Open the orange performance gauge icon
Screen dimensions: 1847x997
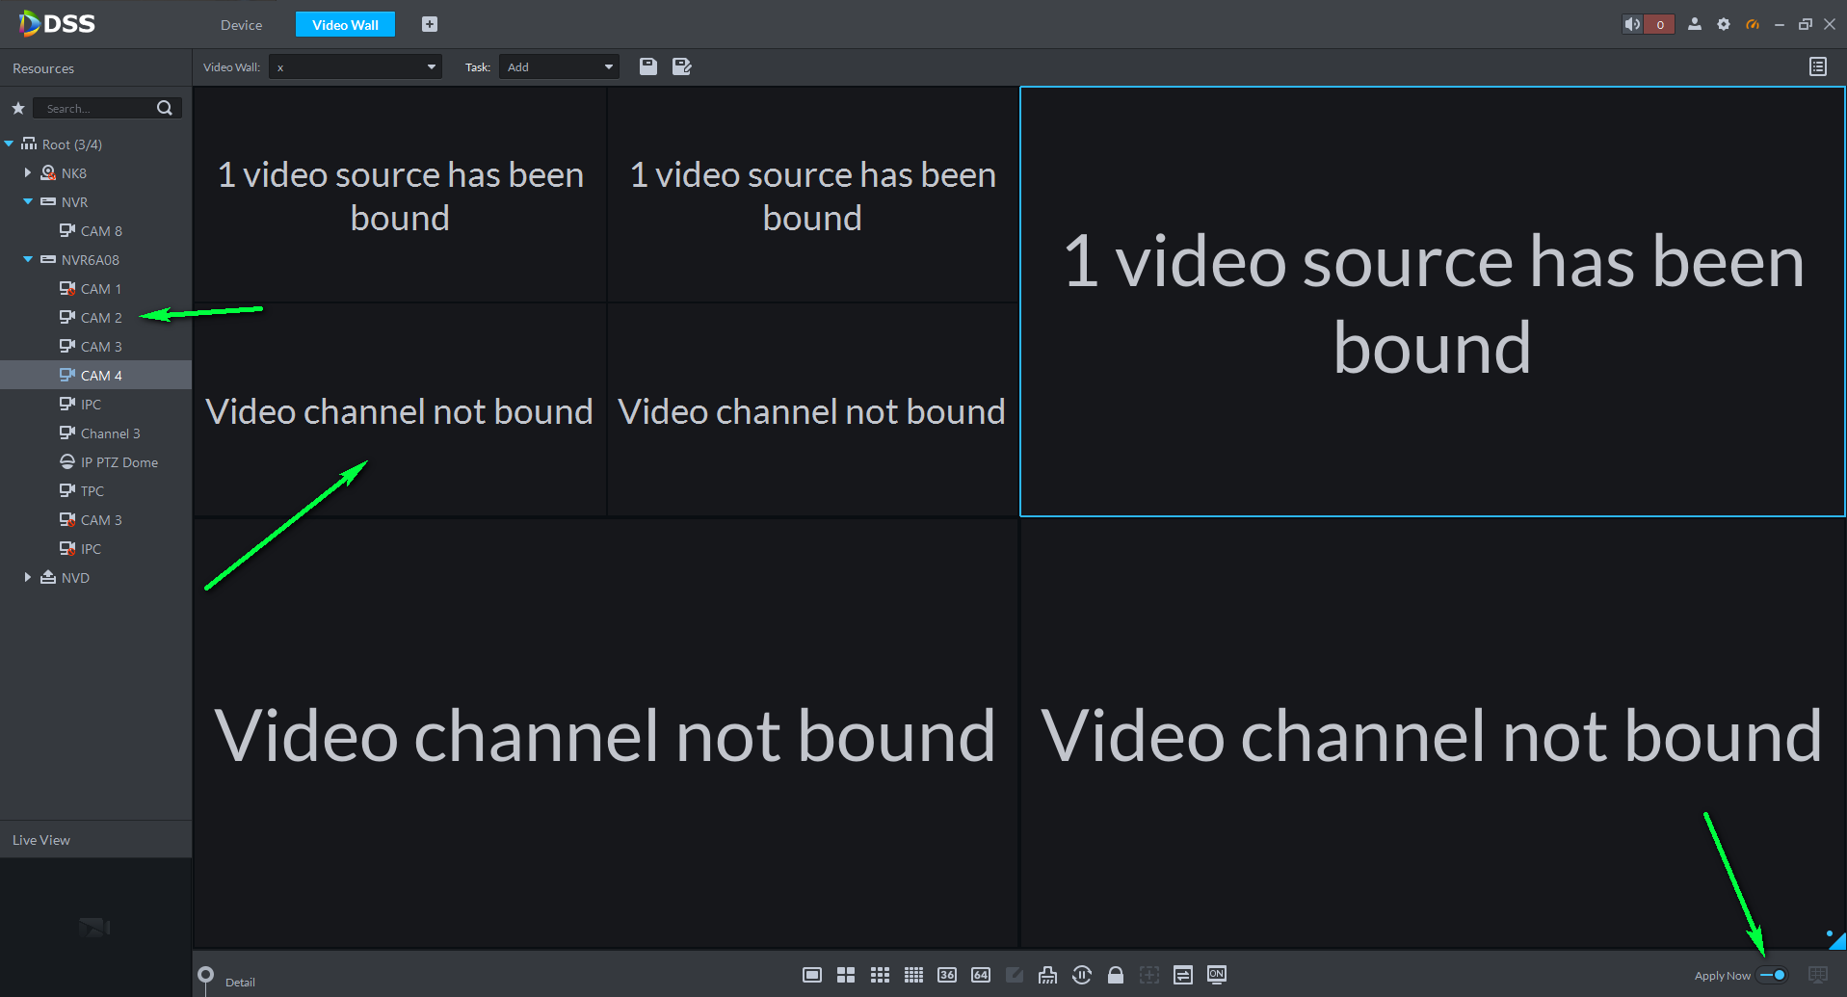[x=1753, y=24]
